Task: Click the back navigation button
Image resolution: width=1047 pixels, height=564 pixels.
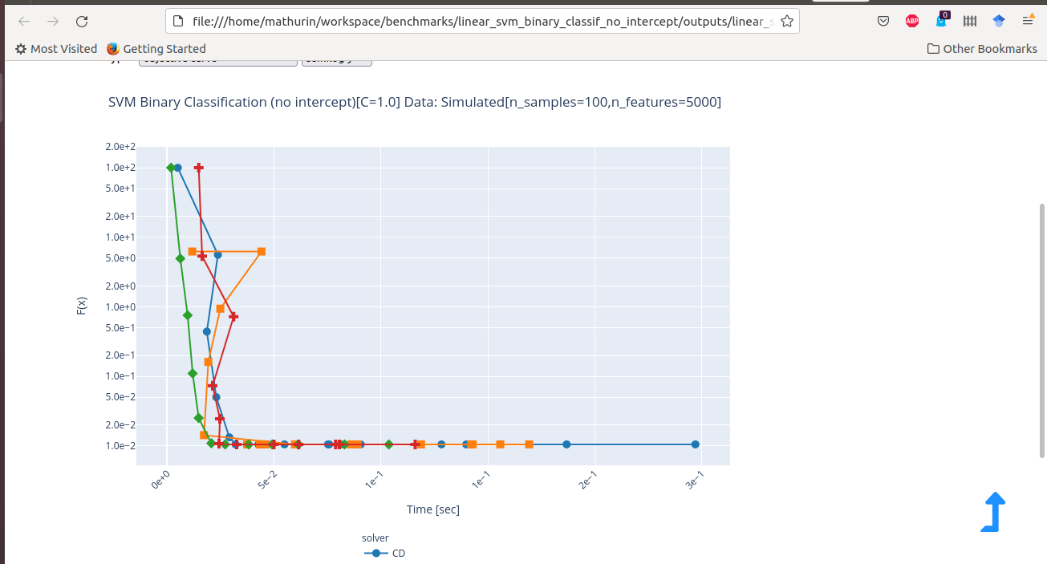Action: 23,21
